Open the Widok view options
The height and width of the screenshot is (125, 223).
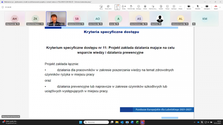point(145,7)
